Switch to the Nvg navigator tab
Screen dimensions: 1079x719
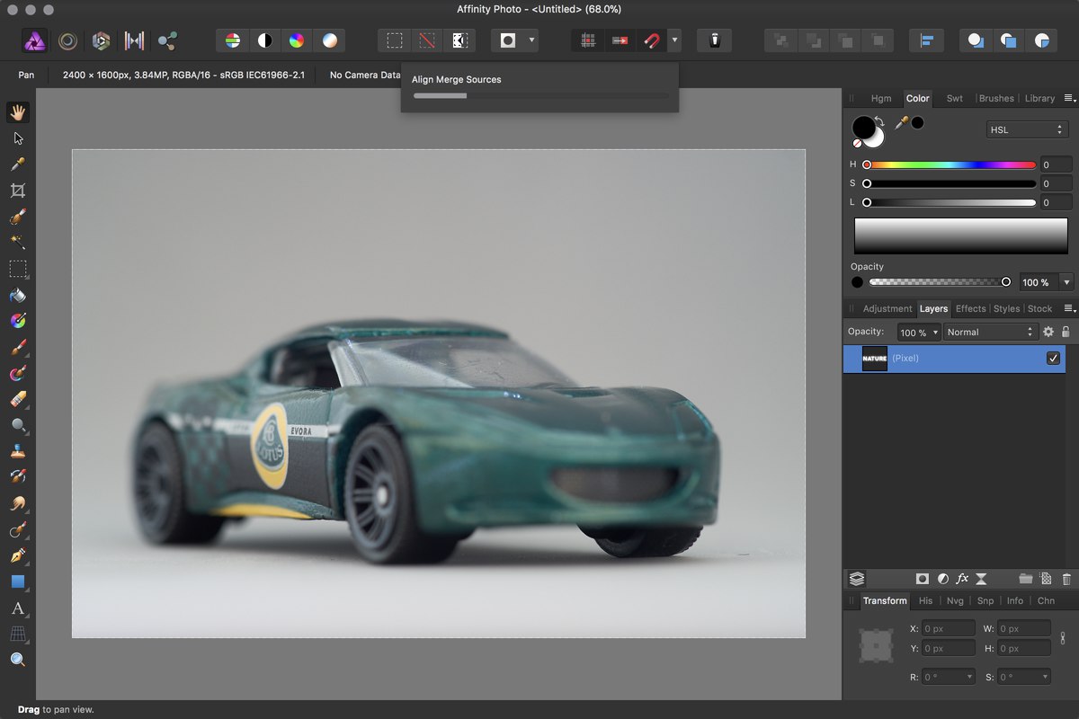tap(955, 600)
